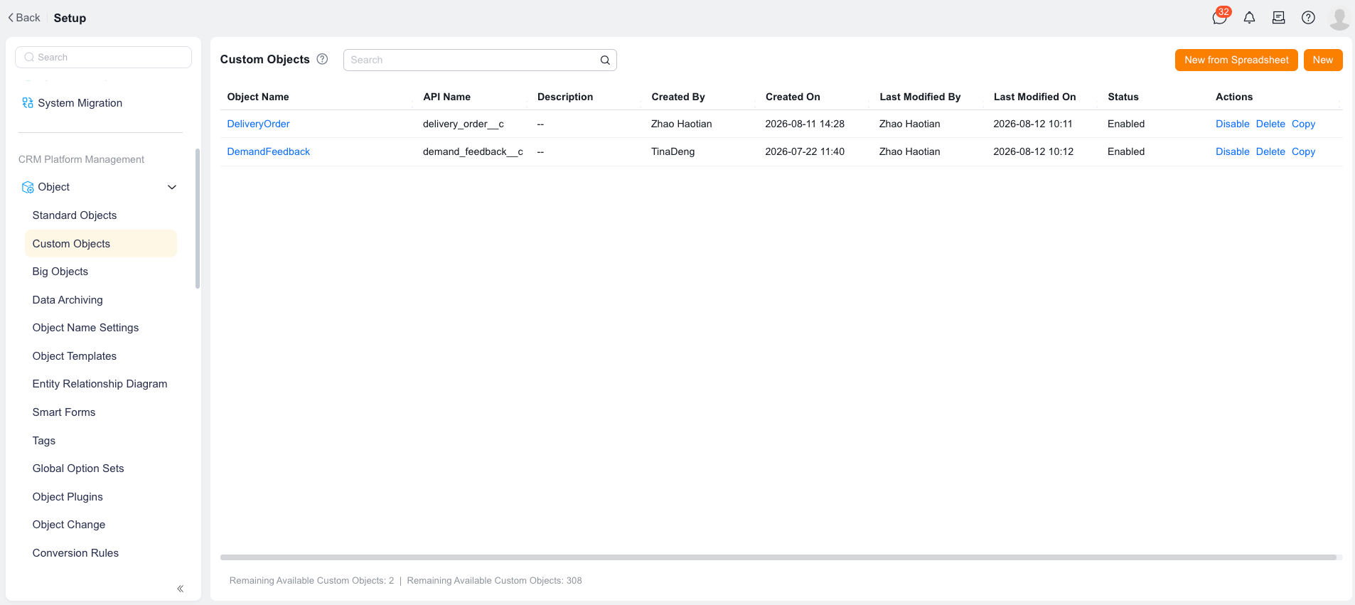The image size is (1355, 605).
Task: Click New from Spreadsheet button
Action: [1236, 60]
